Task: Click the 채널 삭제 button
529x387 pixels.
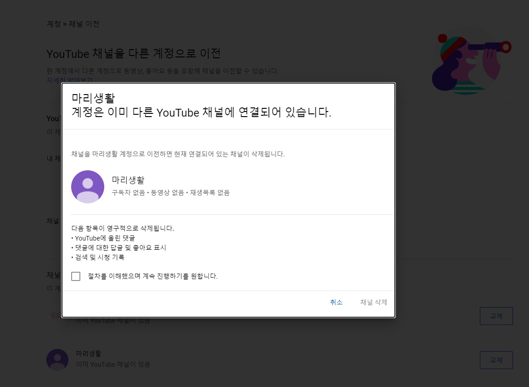Action: (373, 303)
